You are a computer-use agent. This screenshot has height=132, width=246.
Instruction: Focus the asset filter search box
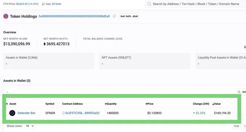coord(241,92)
